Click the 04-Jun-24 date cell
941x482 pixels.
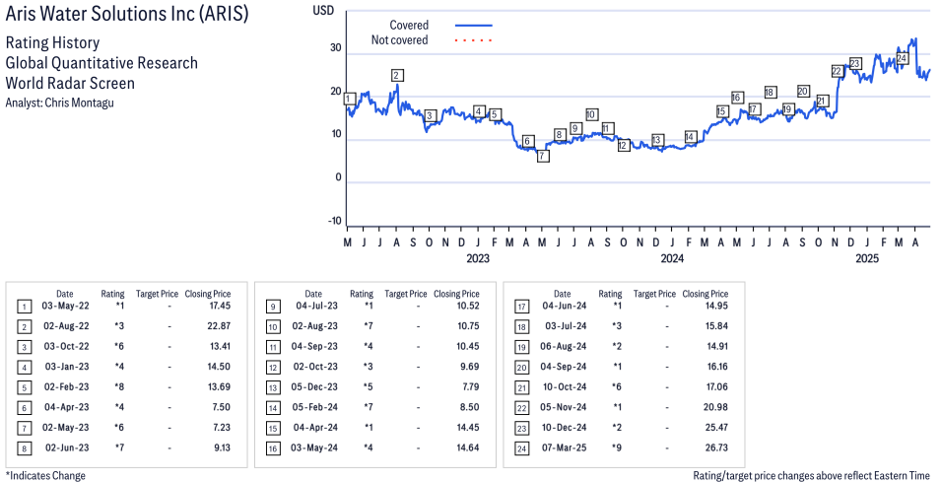565,306
